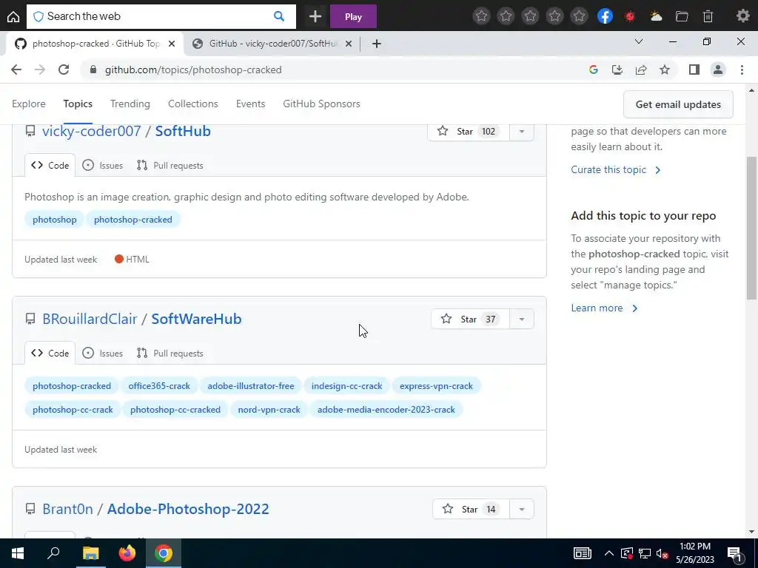Open the red ladybug shortcut icon
The image size is (758, 568).
pyautogui.click(x=629, y=17)
